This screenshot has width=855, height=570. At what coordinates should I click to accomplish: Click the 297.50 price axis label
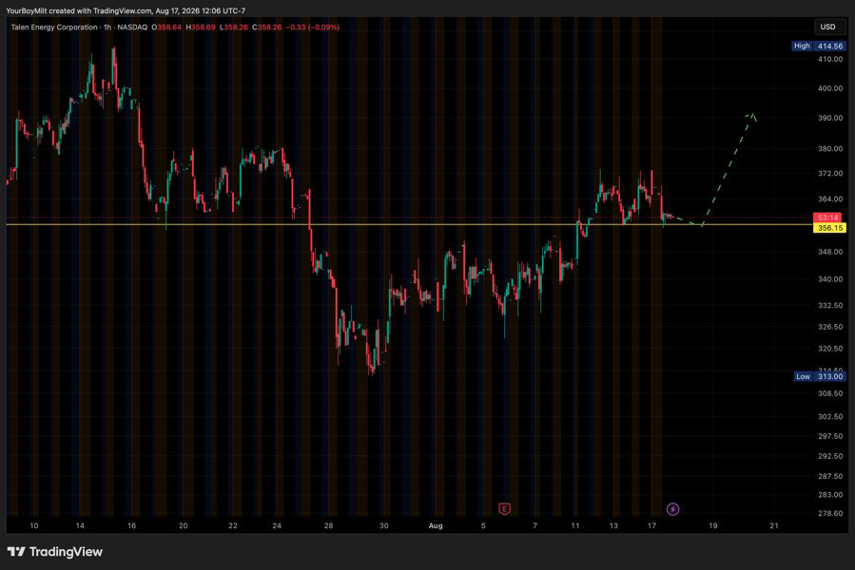click(830, 436)
